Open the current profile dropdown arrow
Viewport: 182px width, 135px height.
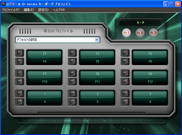click(97, 40)
